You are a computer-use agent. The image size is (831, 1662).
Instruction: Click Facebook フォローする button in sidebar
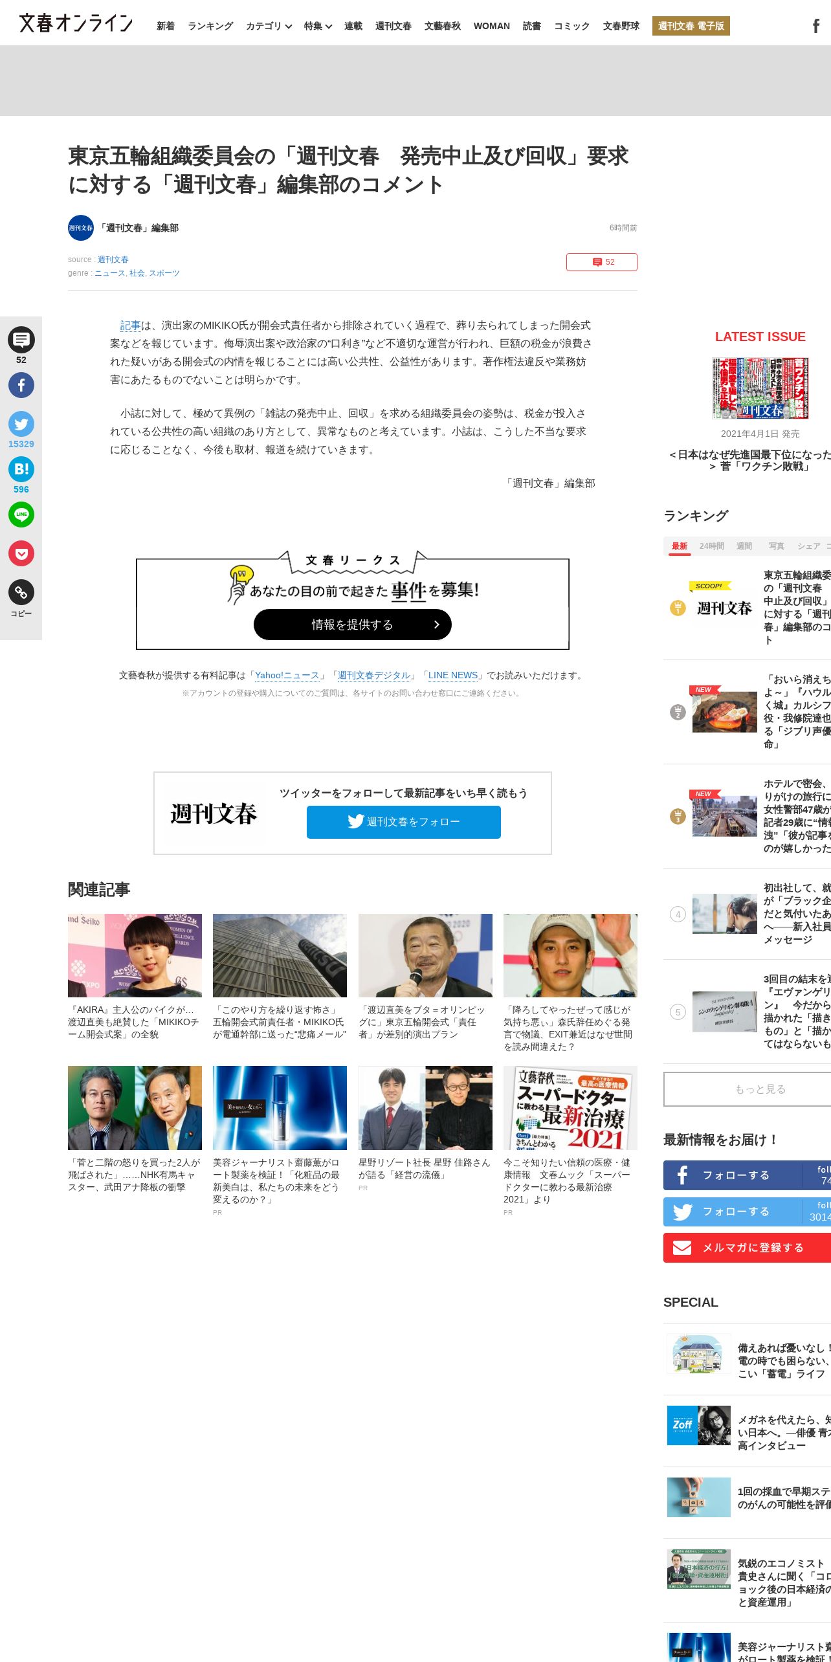click(748, 1175)
